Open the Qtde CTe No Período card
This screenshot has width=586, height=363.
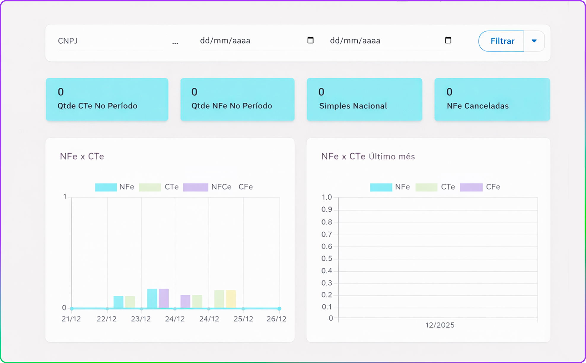pyautogui.click(x=107, y=99)
